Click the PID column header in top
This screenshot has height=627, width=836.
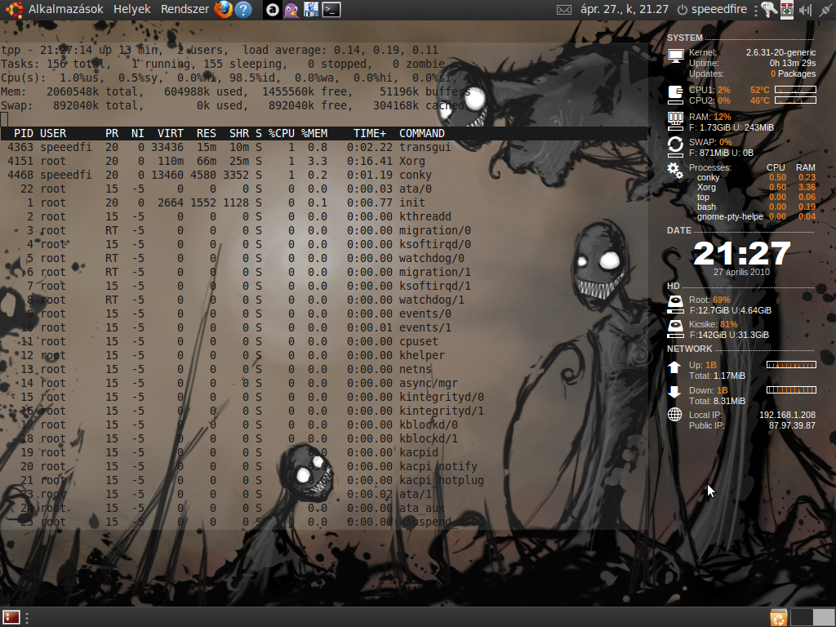tap(24, 133)
